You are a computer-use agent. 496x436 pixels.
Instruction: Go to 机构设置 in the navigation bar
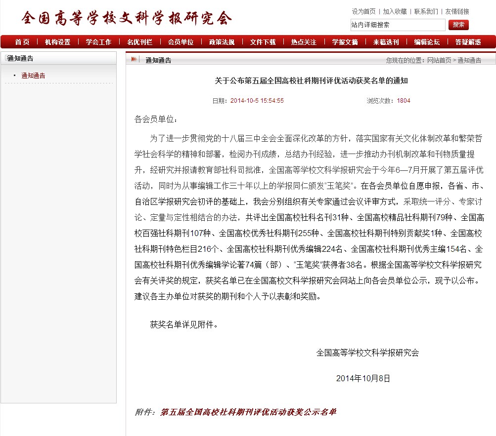click(58, 42)
